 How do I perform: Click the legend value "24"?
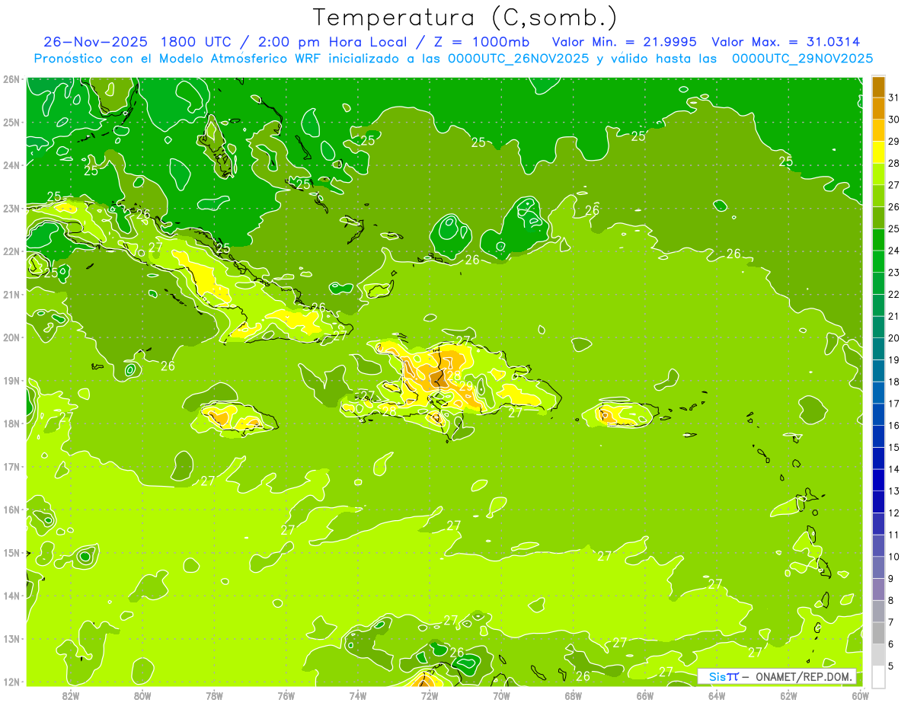coord(894,251)
